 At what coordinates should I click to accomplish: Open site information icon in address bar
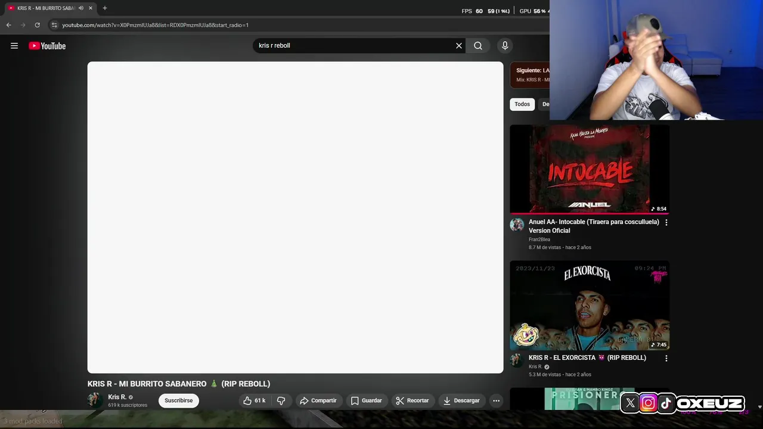click(54, 25)
